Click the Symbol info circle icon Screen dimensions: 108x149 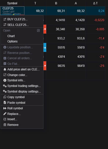point(5,80)
